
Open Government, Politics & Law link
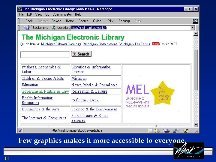pyautogui.click(x=45, y=91)
